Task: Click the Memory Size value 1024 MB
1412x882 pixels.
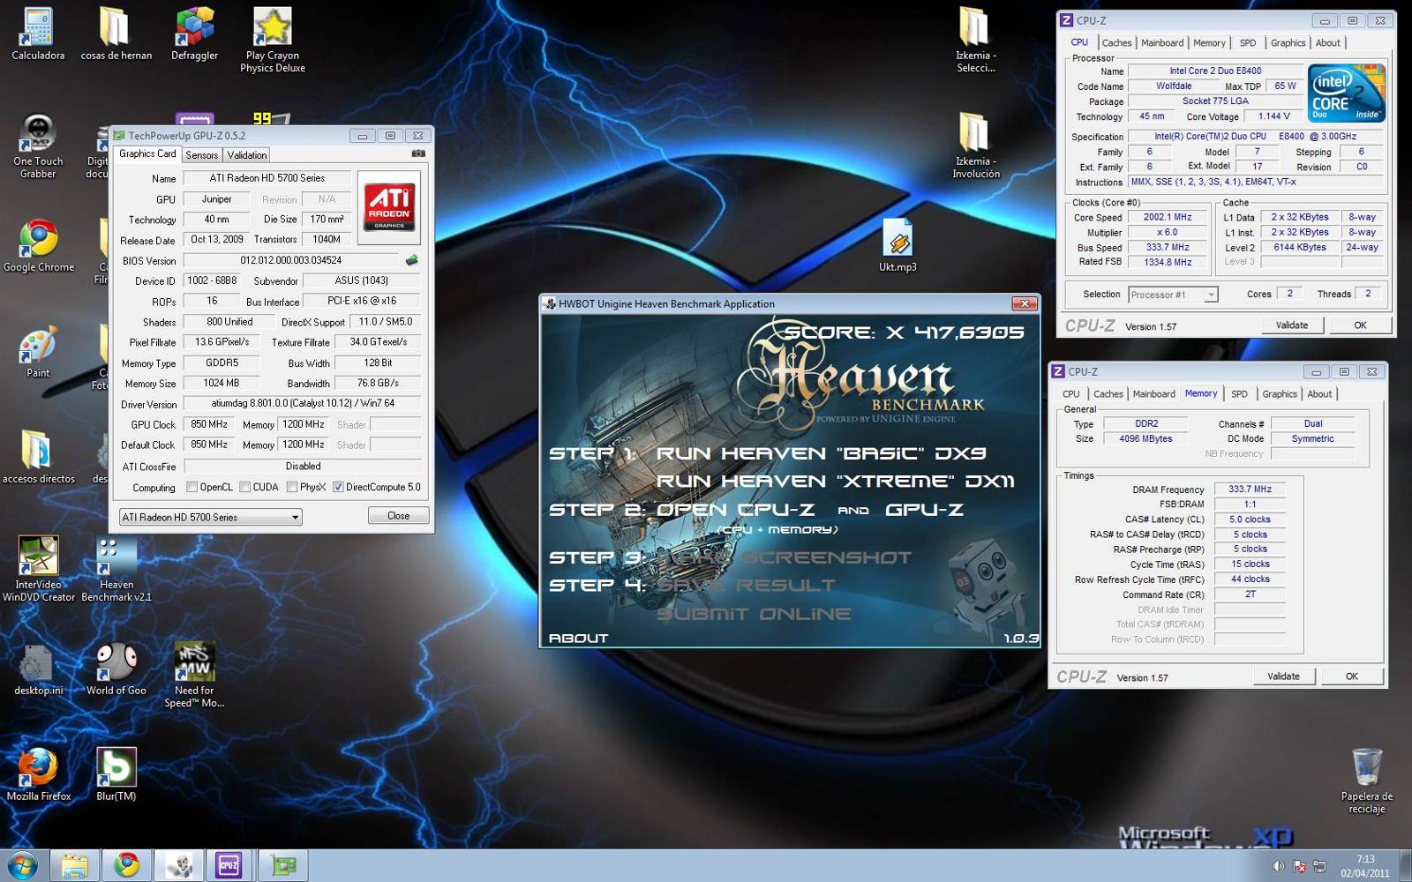Action: [x=222, y=383]
